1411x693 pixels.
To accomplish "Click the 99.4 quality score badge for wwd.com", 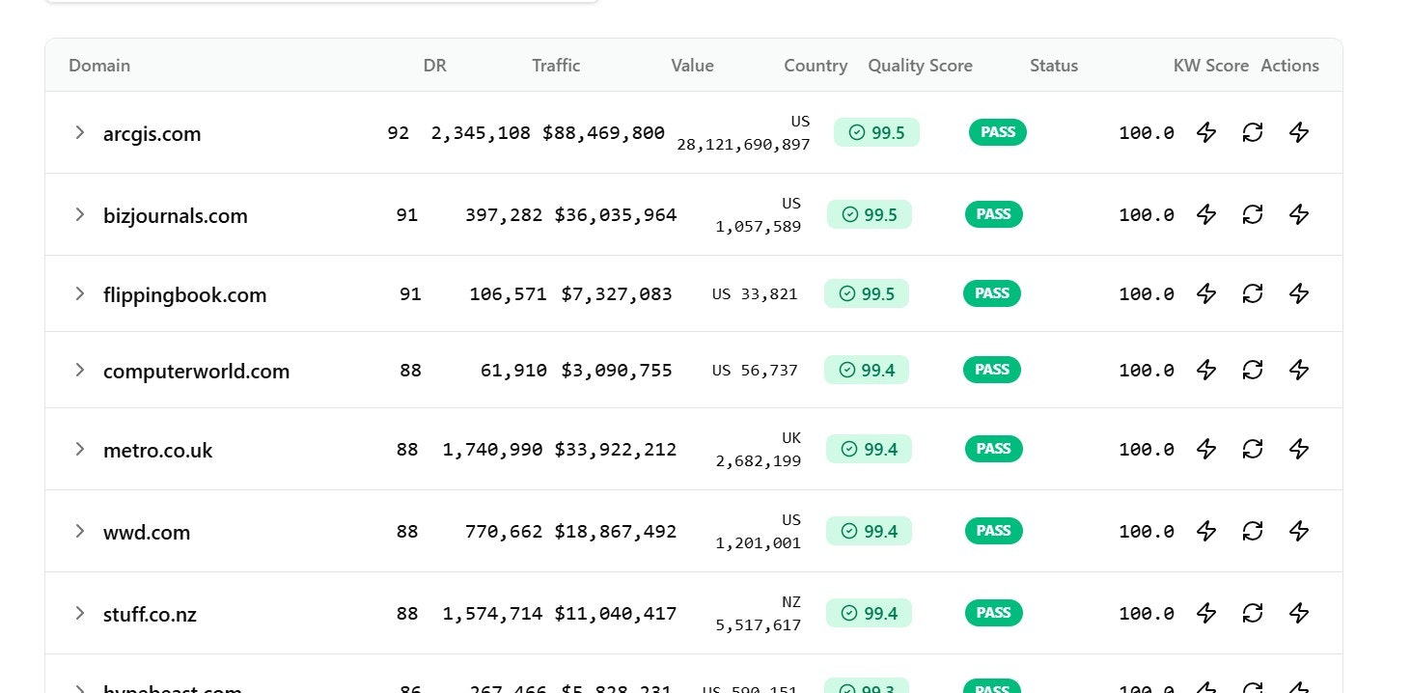I will pyautogui.click(x=869, y=531).
